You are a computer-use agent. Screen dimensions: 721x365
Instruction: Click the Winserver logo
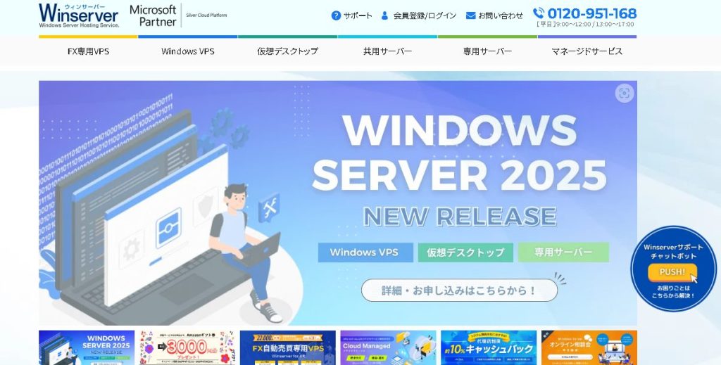pos(79,15)
